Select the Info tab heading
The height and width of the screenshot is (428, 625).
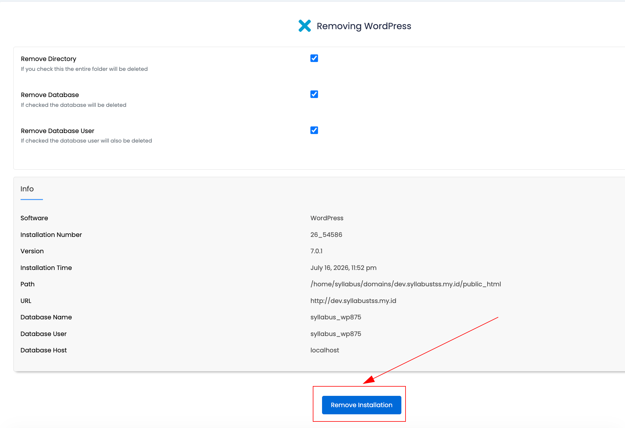(27, 189)
